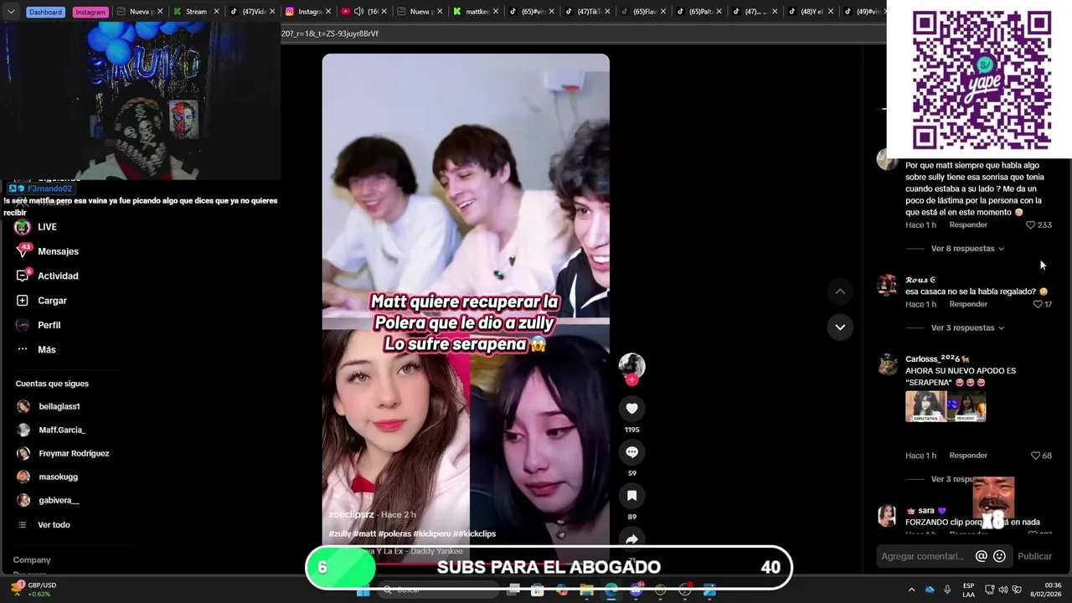The image size is (1072, 603).
Task: Click Responder on the 233-likes comment
Action: (x=968, y=225)
